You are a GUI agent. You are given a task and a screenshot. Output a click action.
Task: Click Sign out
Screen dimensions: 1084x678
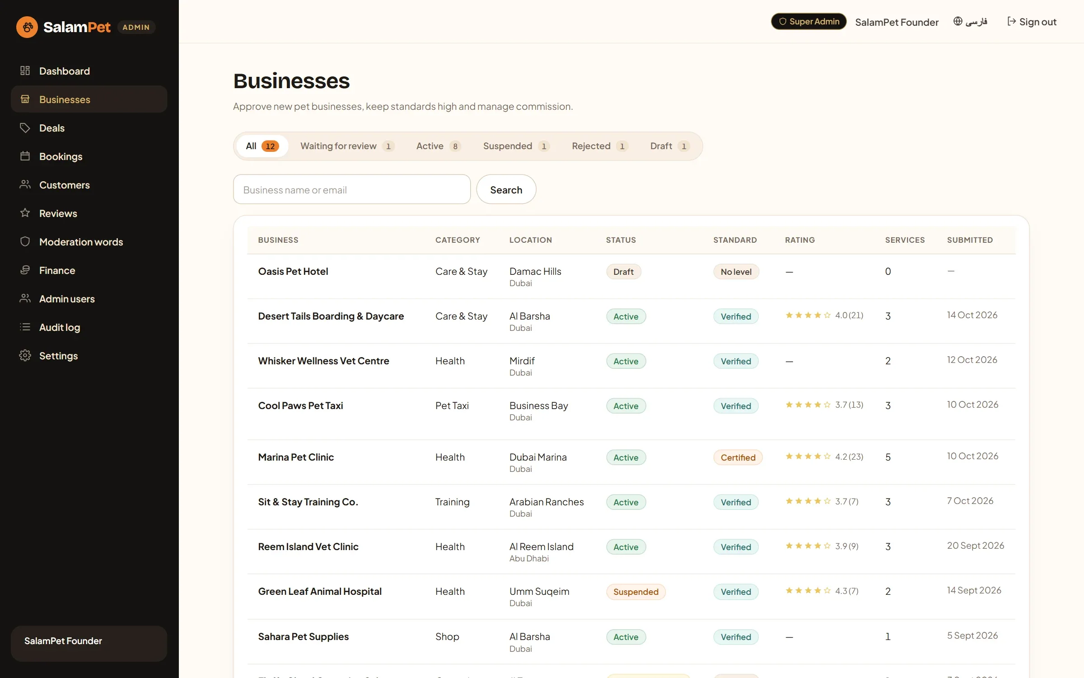click(x=1032, y=22)
